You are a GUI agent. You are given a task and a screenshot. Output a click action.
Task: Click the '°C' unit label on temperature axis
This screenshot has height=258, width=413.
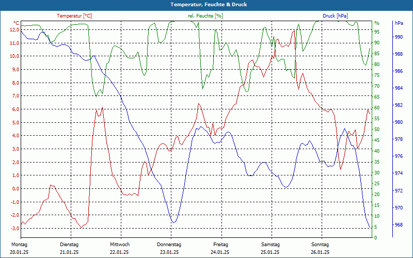click(x=17, y=23)
